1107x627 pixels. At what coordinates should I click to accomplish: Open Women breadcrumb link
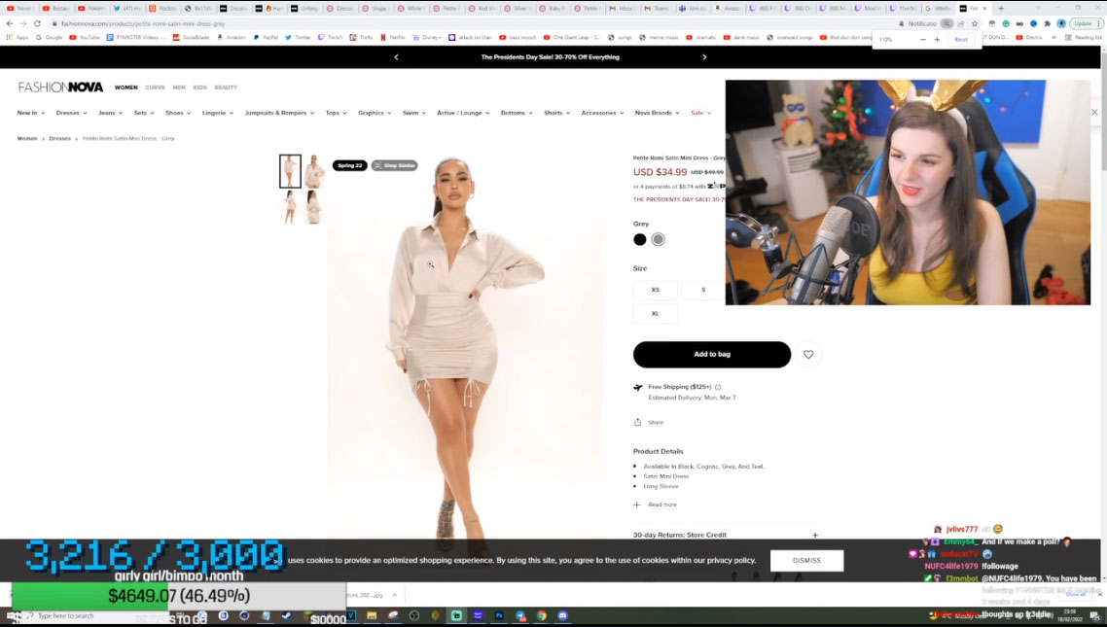27,139
